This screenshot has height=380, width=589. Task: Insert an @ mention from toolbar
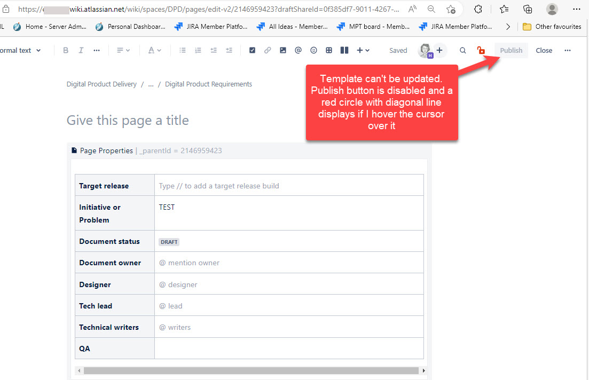[299, 50]
